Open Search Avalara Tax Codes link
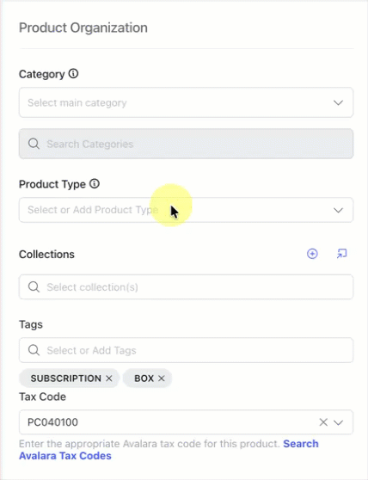The image size is (368, 480). pyautogui.click(x=169, y=450)
